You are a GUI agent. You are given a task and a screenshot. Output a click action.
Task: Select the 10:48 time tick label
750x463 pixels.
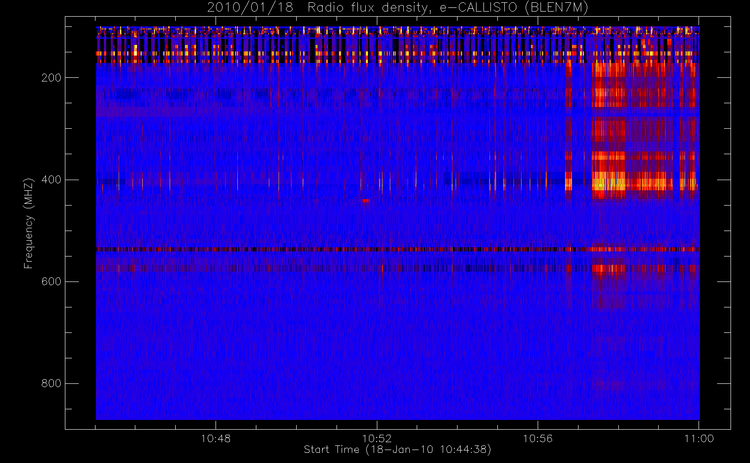[216, 438]
